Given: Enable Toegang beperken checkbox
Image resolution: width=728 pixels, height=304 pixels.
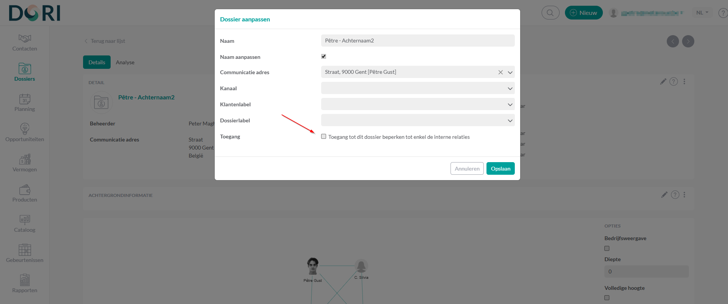Looking at the screenshot, I should 324,137.
